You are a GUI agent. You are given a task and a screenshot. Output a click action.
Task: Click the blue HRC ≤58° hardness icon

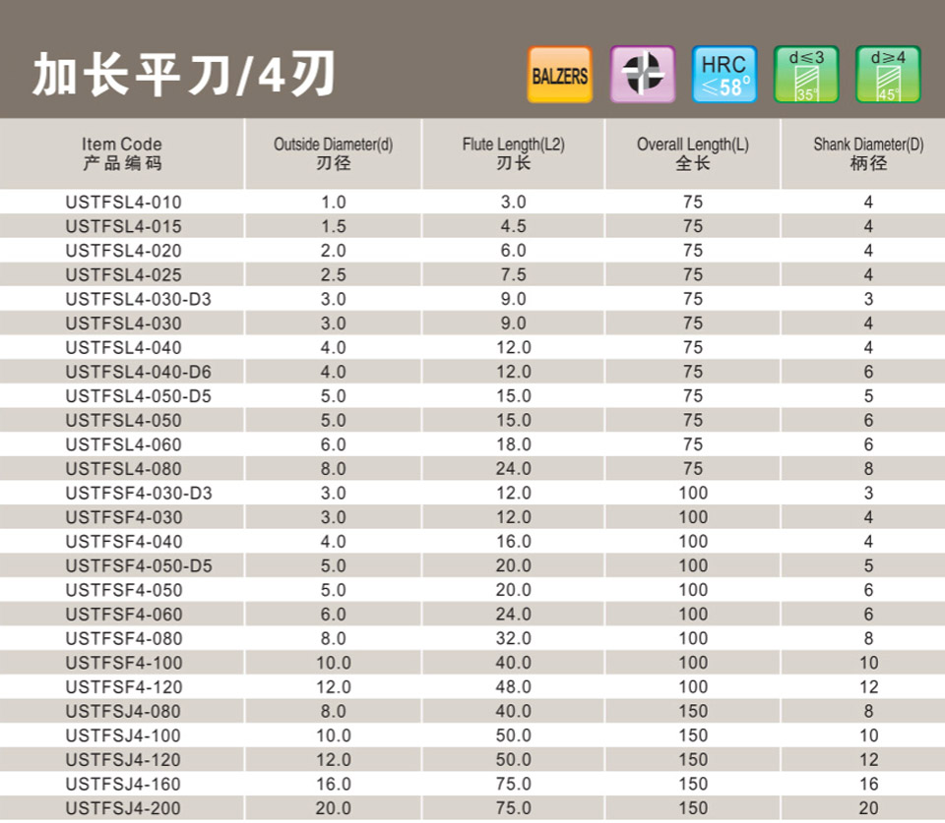click(724, 76)
